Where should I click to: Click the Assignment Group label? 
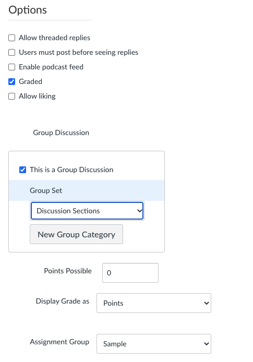click(x=59, y=342)
